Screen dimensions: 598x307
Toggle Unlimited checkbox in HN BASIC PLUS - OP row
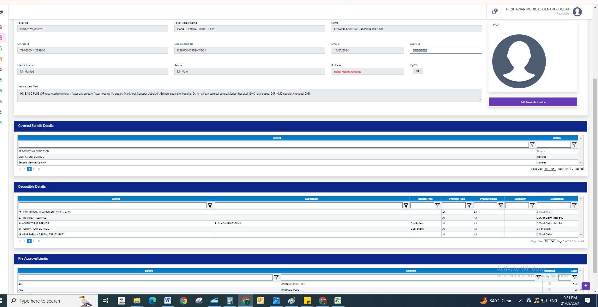[550, 284]
